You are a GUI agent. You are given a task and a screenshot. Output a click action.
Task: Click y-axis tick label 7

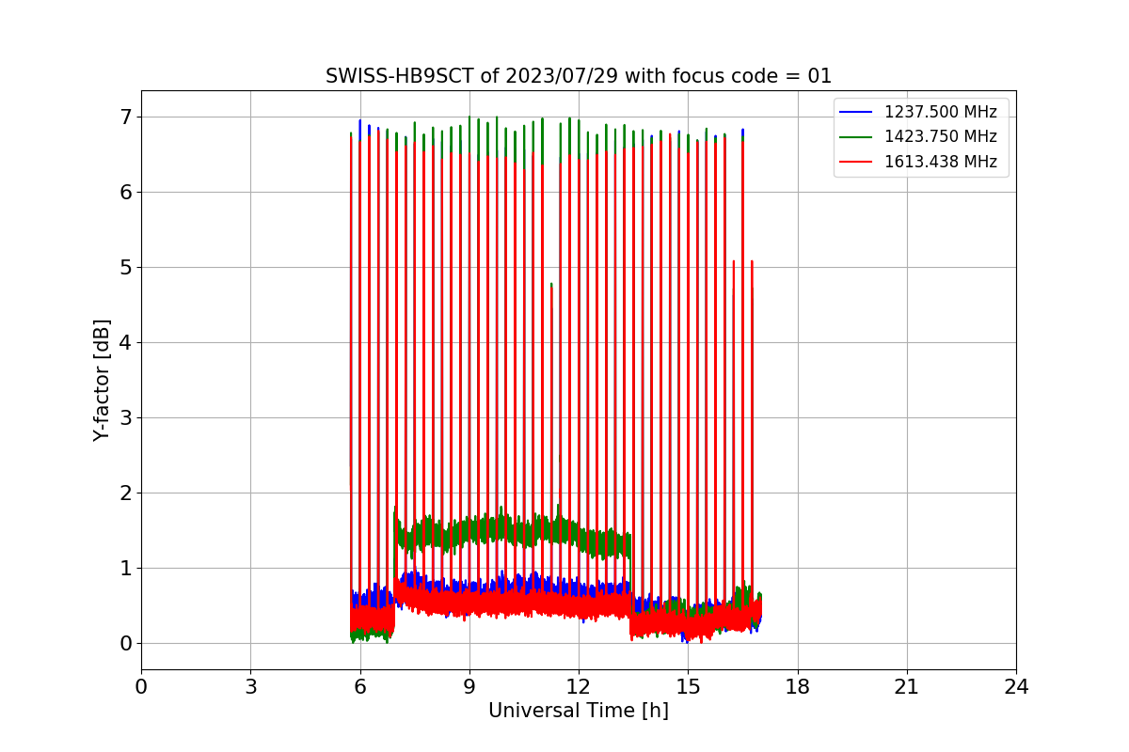point(125,117)
